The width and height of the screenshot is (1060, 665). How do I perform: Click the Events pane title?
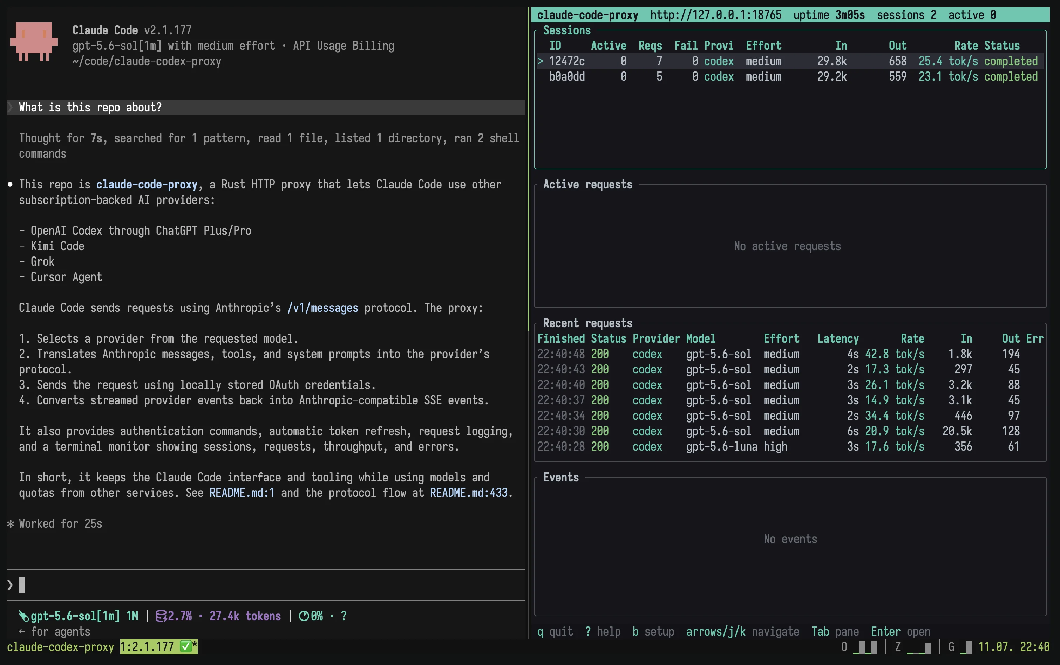(x=561, y=477)
